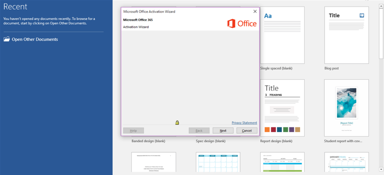Click the Activation Wizard subtitle text
The width and height of the screenshot is (384, 175).
click(x=136, y=27)
